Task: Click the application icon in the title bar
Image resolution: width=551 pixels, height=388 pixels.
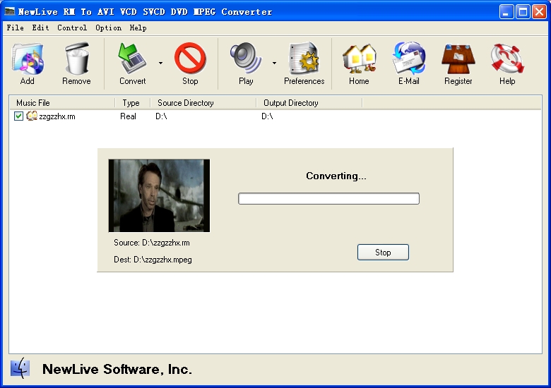Action: coord(9,11)
